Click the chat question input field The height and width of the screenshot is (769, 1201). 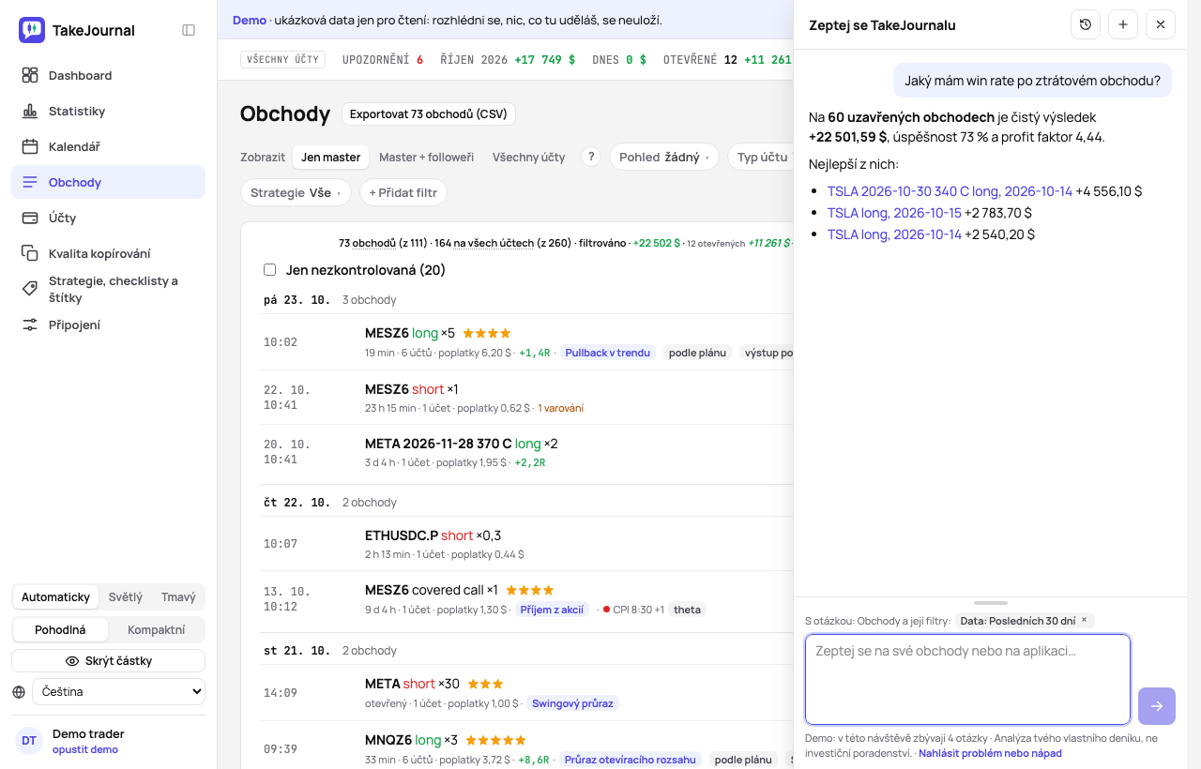(x=967, y=680)
